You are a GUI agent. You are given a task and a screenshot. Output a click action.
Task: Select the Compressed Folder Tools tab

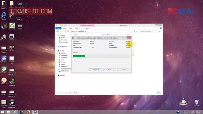(87, 25)
